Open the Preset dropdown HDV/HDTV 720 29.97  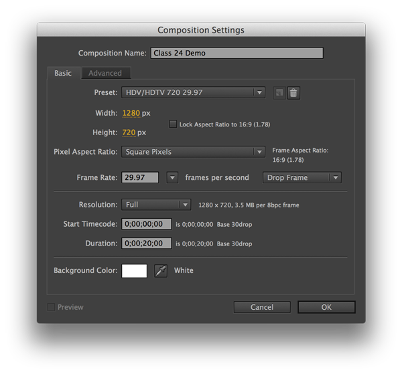(194, 92)
